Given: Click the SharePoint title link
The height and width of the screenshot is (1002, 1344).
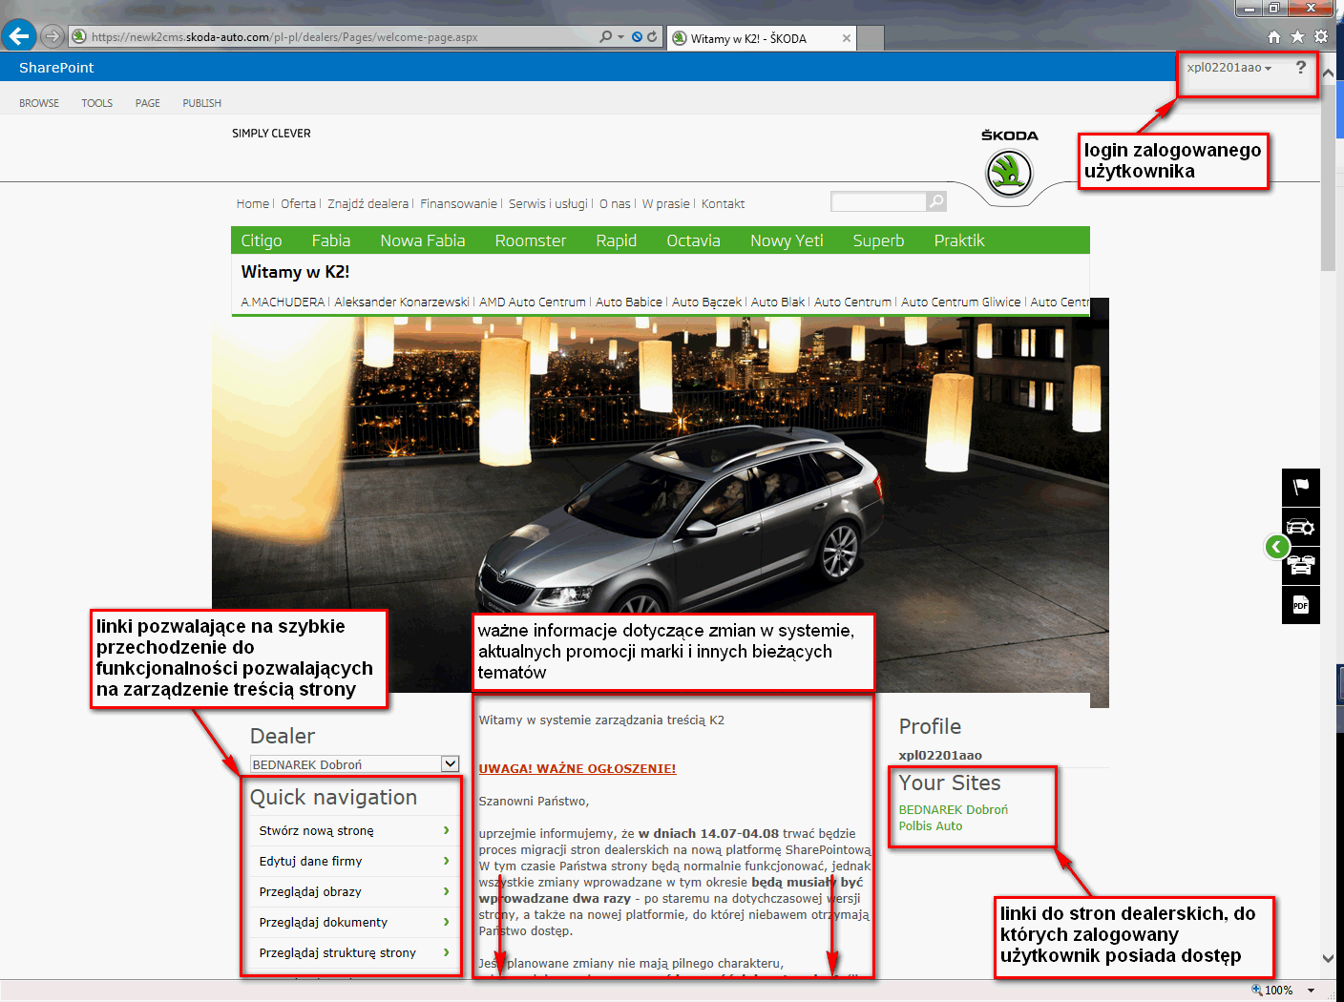Looking at the screenshot, I should pos(56,68).
